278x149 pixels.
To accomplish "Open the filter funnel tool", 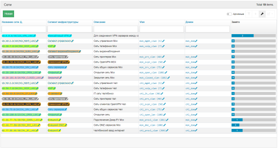I will (x=249, y=14).
